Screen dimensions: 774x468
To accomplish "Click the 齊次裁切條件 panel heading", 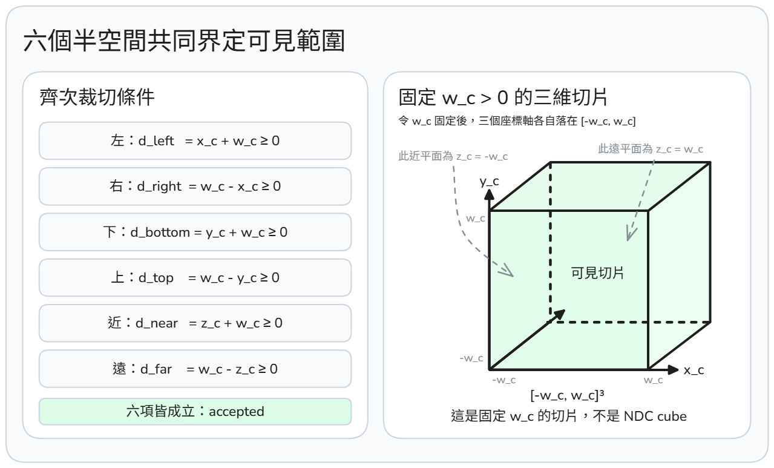I will [x=97, y=97].
